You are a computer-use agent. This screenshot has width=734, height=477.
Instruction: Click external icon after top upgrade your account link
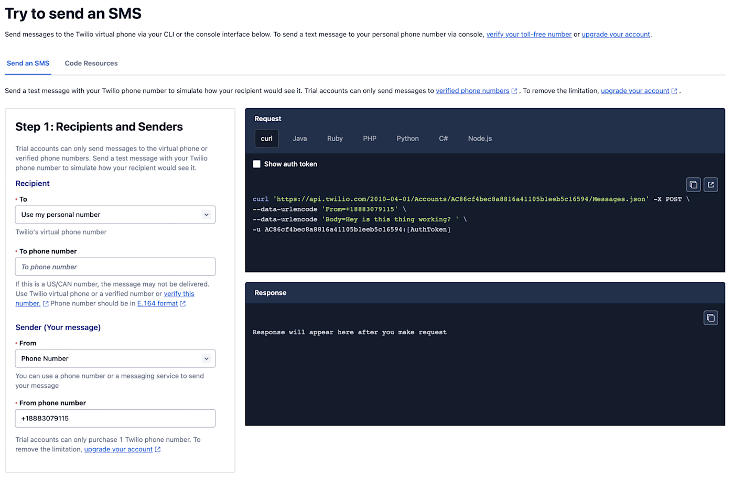coord(674,91)
